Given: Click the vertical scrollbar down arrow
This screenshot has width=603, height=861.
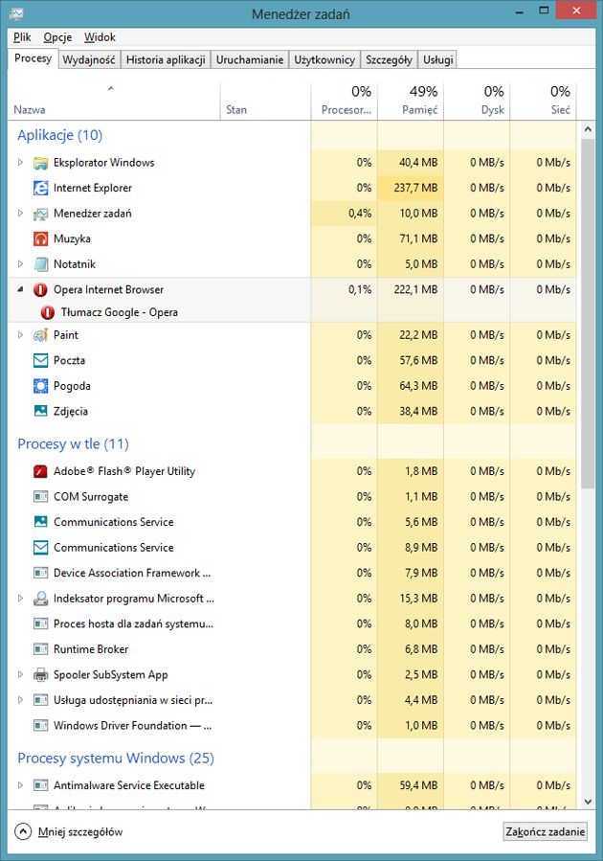Looking at the screenshot, I should [588, 802].
